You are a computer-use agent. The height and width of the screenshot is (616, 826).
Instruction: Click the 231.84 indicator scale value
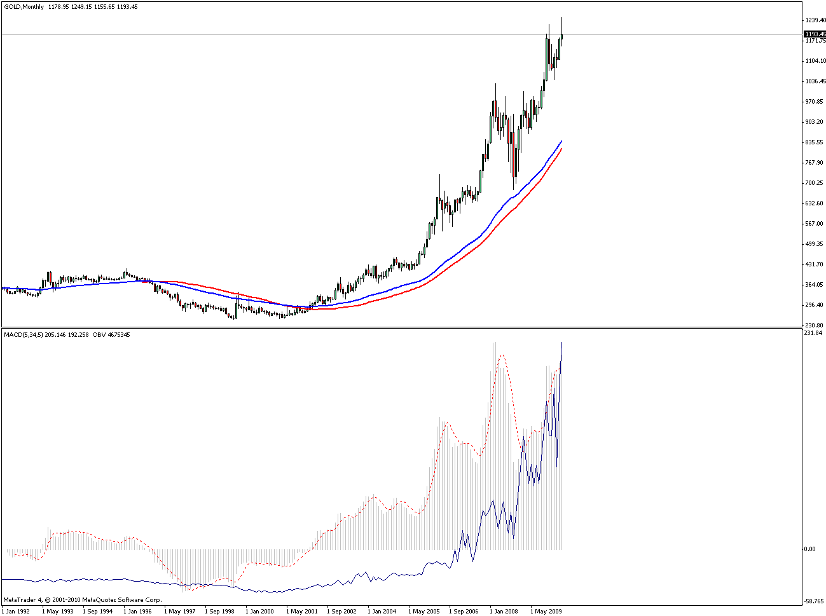coord(814,333)
